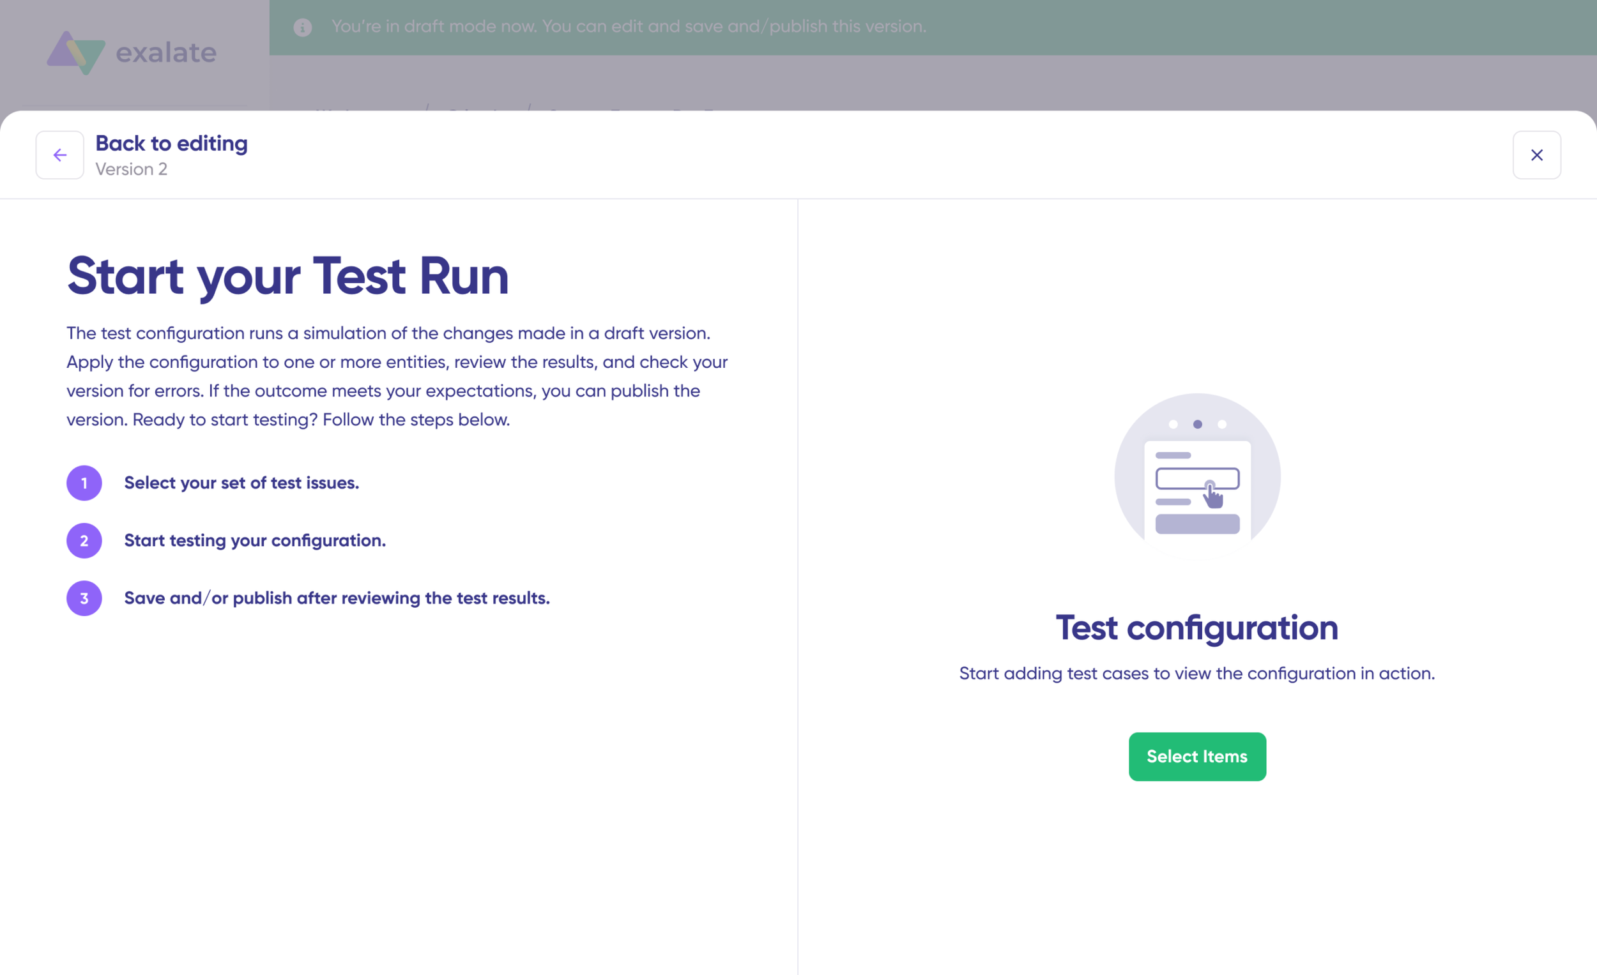The image size is (1597, 975).
Task: Click the info icon in the draft mode banner
Action: (302, 27)
